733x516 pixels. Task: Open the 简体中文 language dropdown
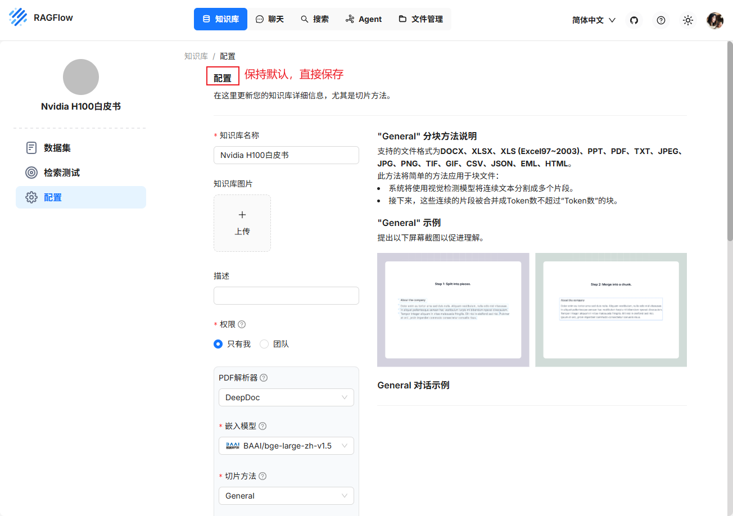coord(594,20)
